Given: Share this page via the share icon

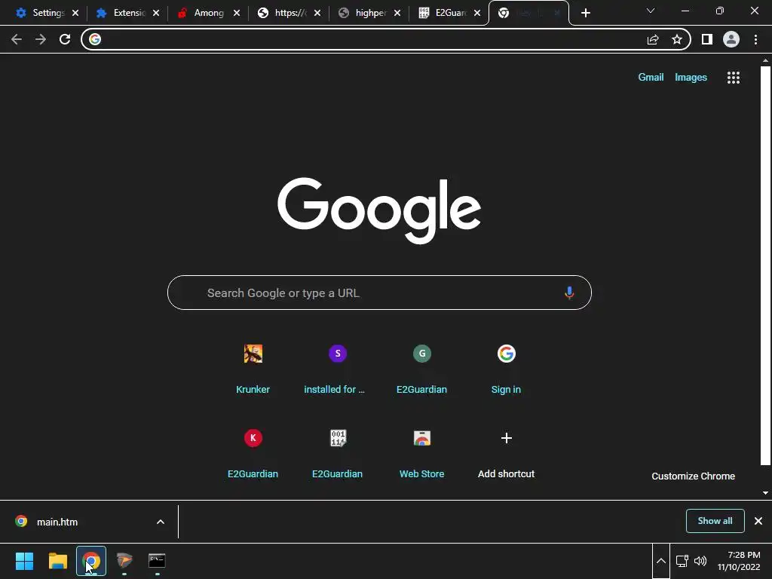Looking at the screenshot, I should (653, 39).
